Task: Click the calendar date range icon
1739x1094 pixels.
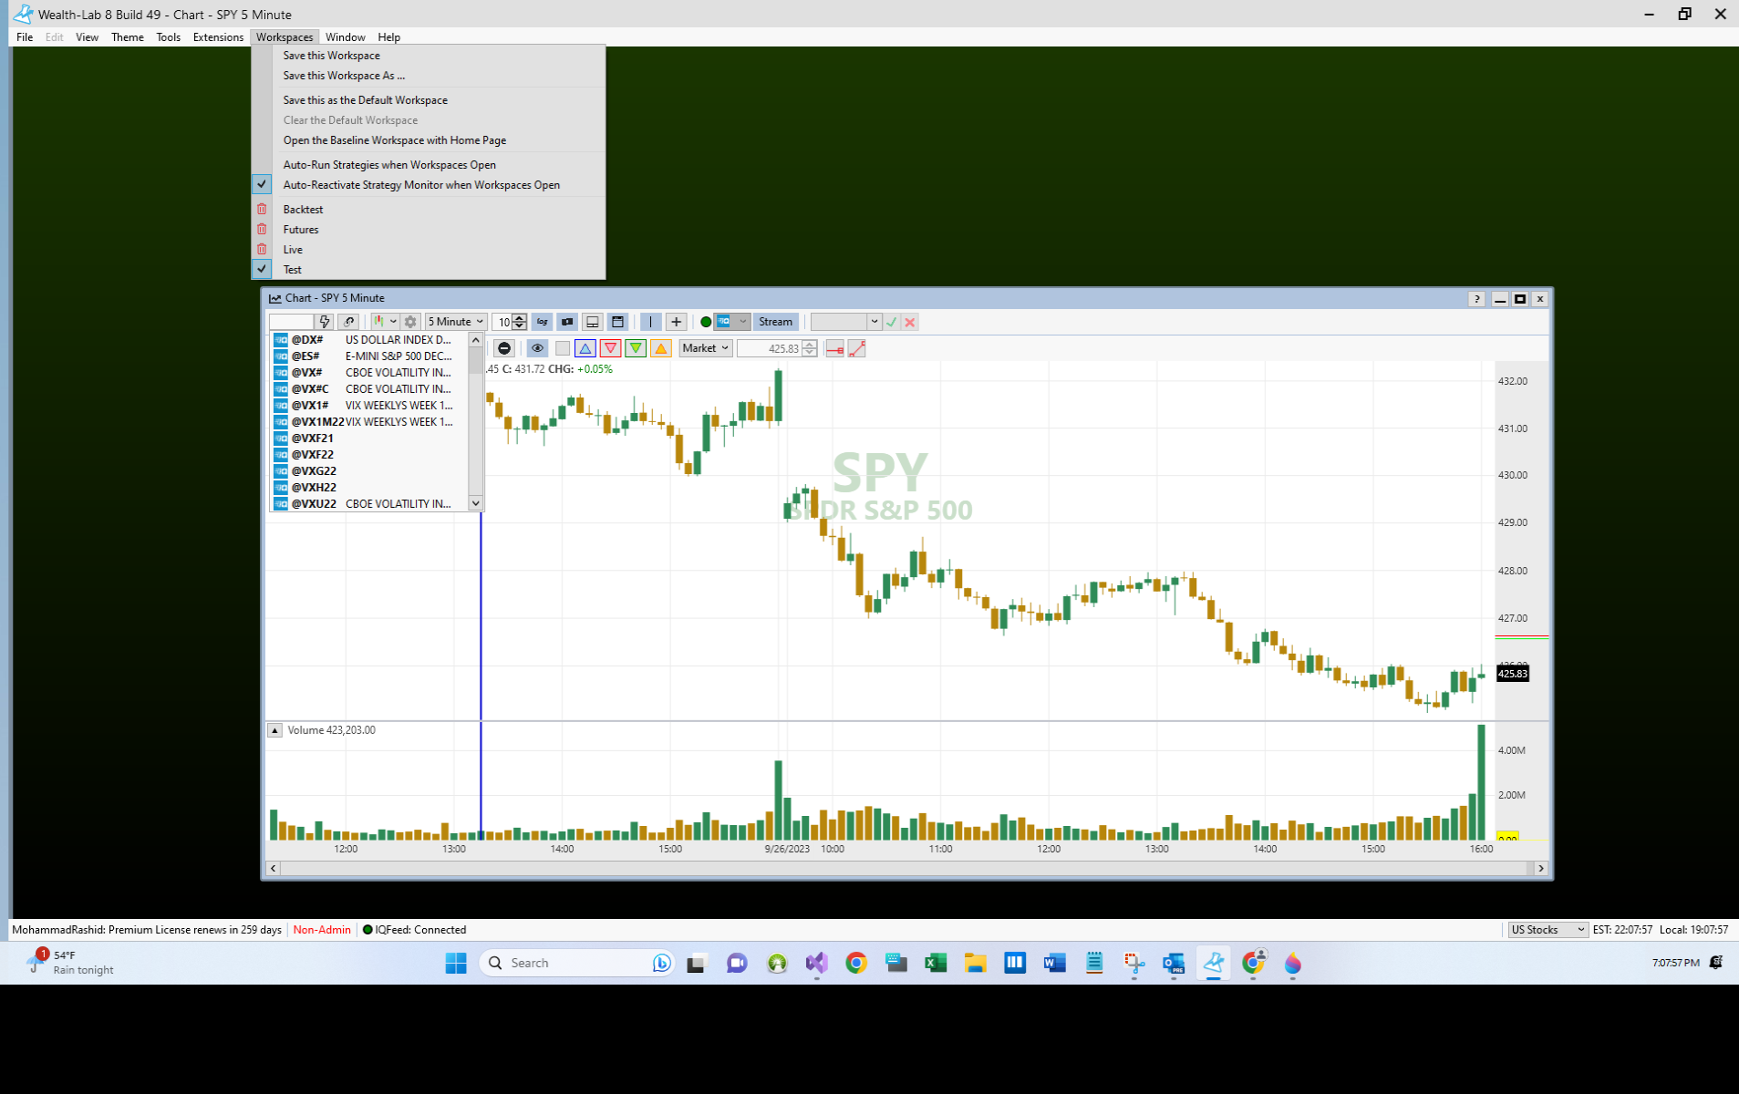Action: click(617, 322)
